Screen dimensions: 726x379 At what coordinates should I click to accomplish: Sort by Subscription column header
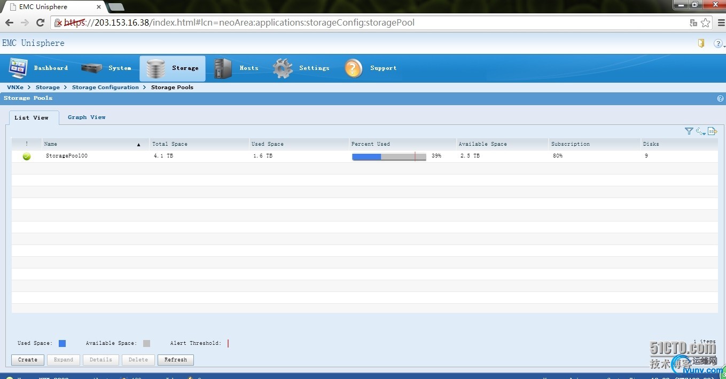click(x=595, y=144)
